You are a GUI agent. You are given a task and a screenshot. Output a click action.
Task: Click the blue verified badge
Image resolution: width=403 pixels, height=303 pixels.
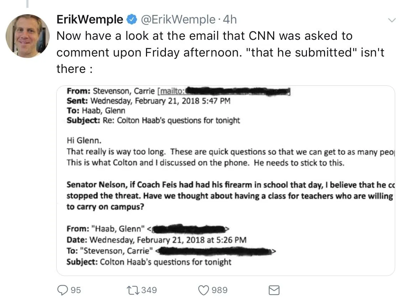pyautogui.click(x=131, y=20)
